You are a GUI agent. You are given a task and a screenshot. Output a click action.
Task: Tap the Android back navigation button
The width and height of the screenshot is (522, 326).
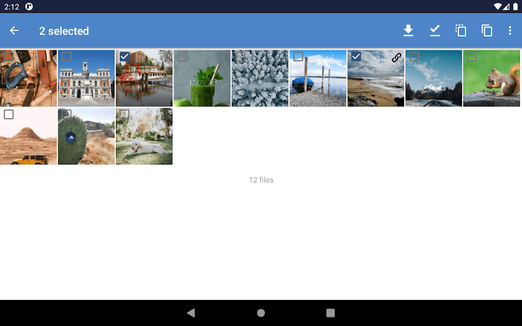[191, 312]
